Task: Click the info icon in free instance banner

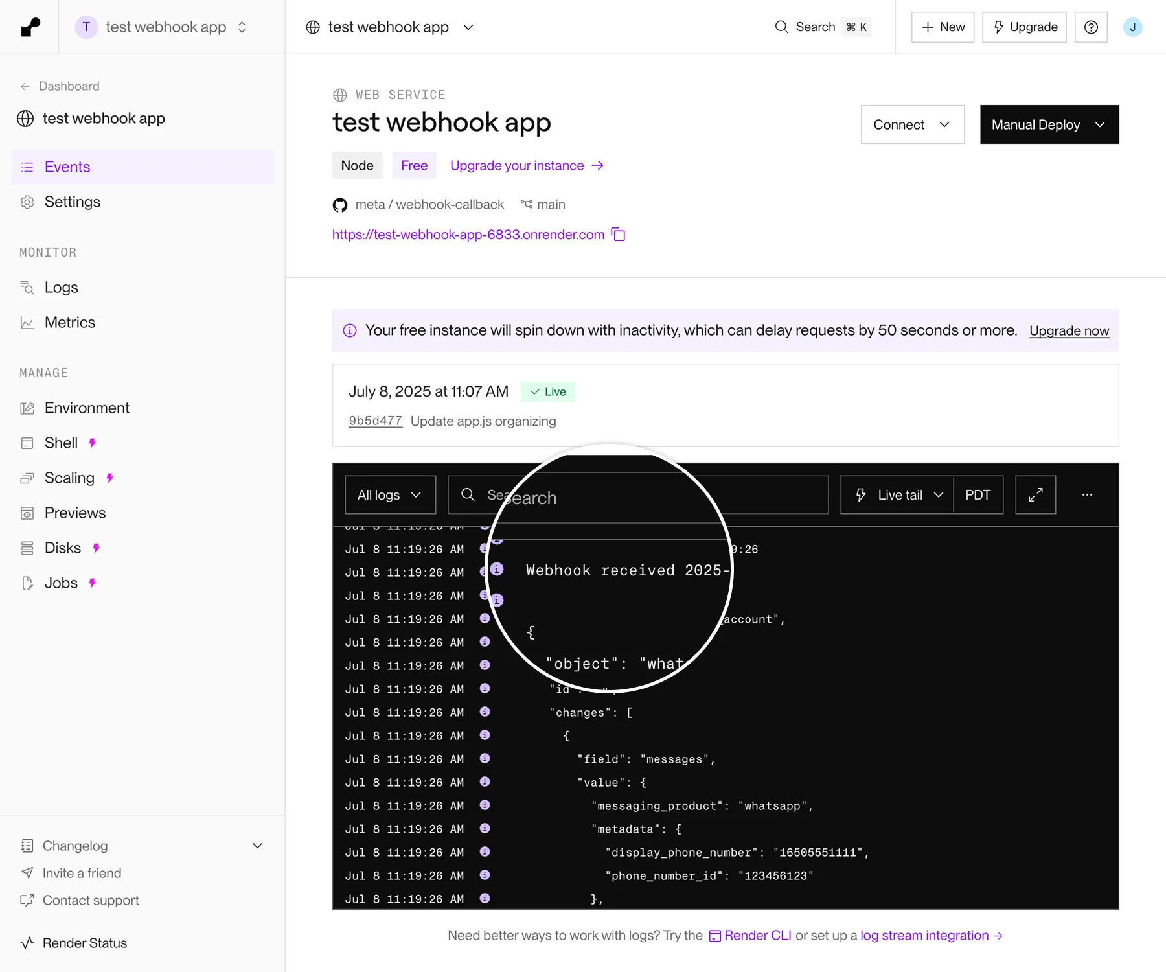Action: pyautogui.click(x=350, y=331)
